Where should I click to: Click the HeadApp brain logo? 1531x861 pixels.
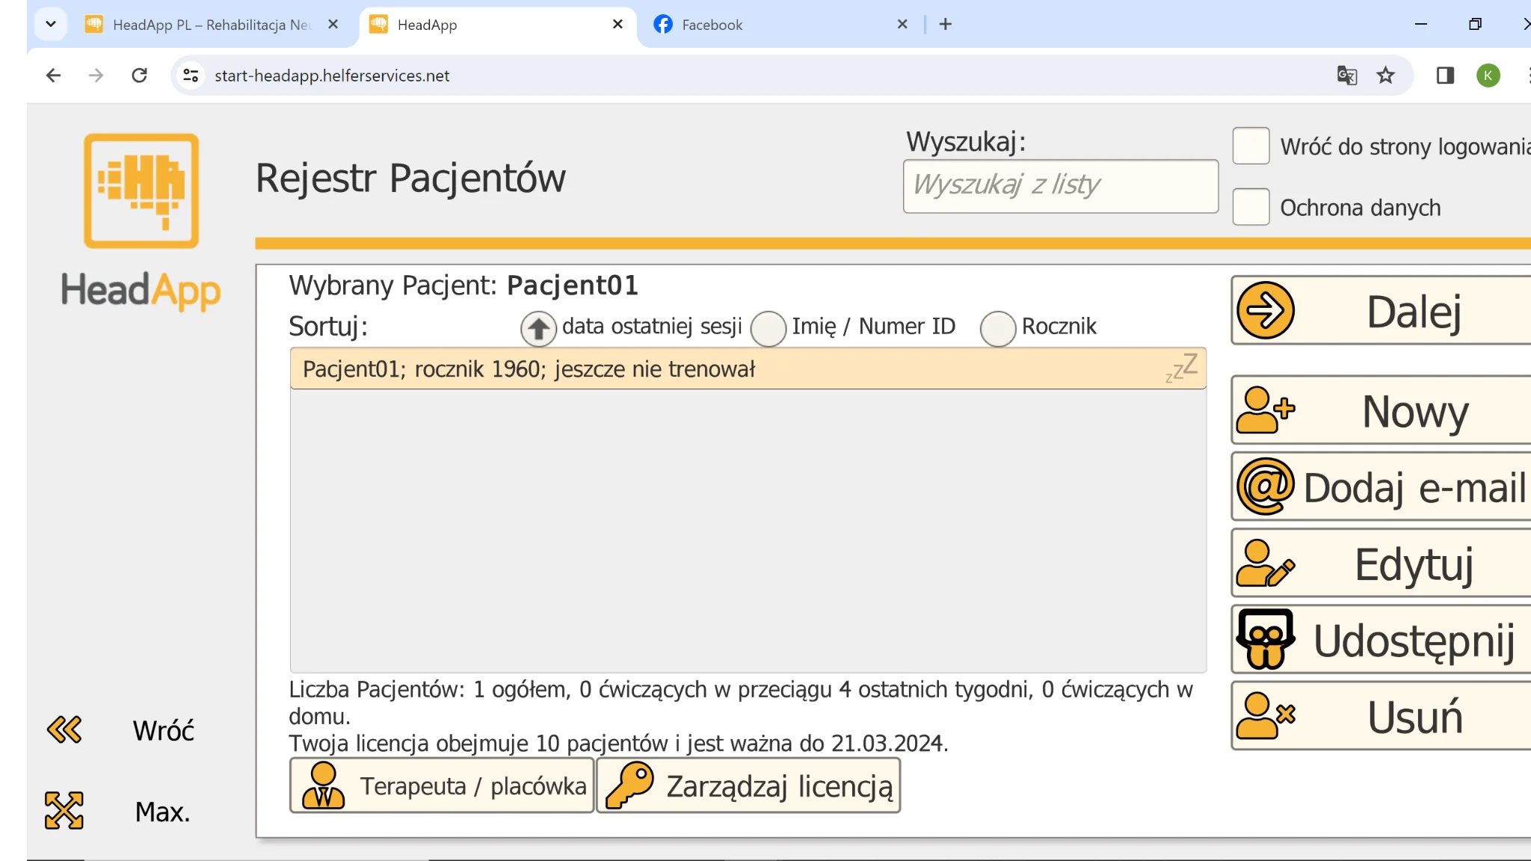141,191
